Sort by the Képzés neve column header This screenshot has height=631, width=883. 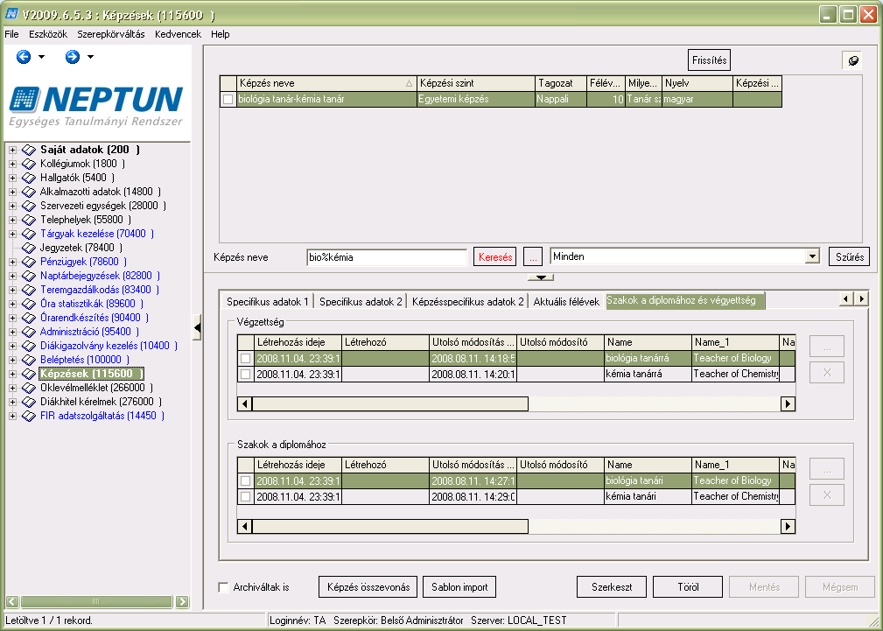tap(326, 83)
